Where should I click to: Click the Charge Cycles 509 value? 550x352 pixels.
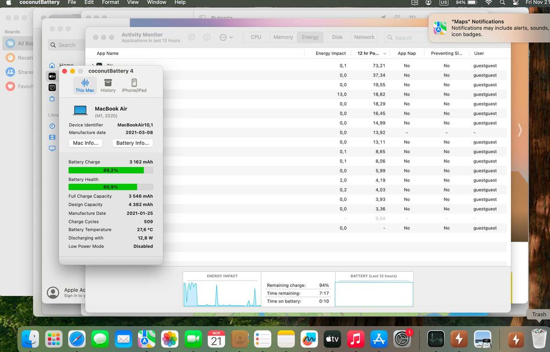tap(148, 222)
